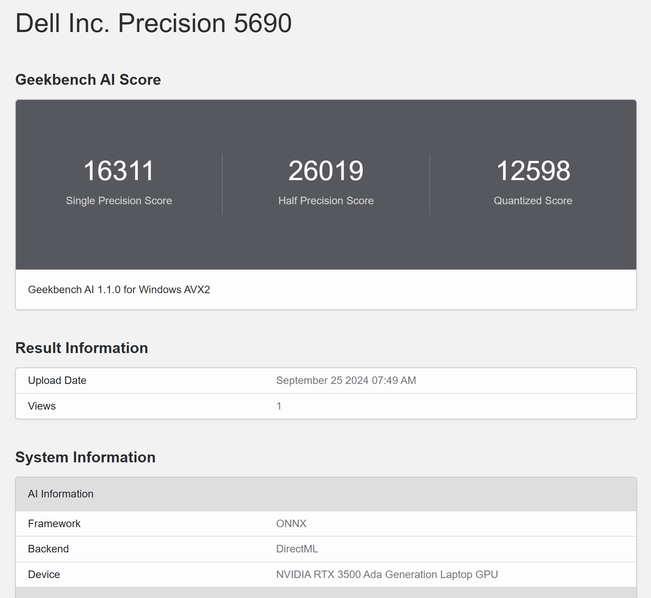Viewport: 651px width, 598px height.
Task: Select the Views count value 1
Action: 279,406
